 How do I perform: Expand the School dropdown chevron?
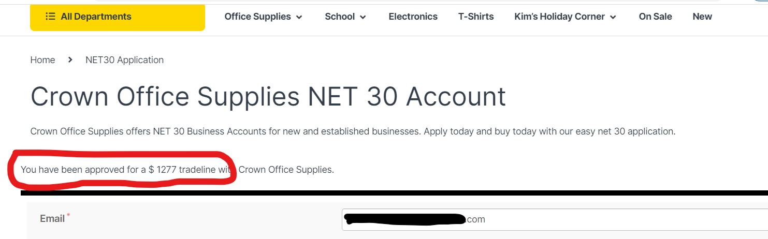click(363, 17)
